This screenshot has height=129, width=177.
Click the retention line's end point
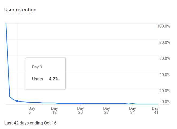[x=158, y=104]
